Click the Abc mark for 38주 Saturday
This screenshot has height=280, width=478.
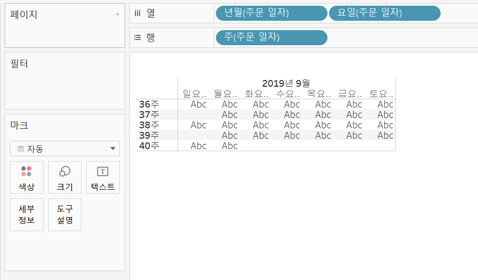(x=385, y=125)
